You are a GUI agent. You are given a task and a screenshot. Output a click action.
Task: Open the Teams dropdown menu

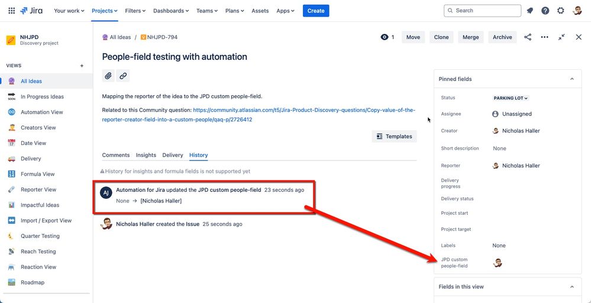[207, 11]
